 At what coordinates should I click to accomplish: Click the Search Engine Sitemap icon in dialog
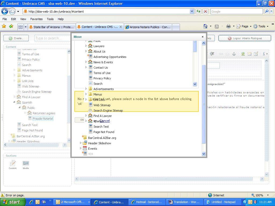[90, 110]
